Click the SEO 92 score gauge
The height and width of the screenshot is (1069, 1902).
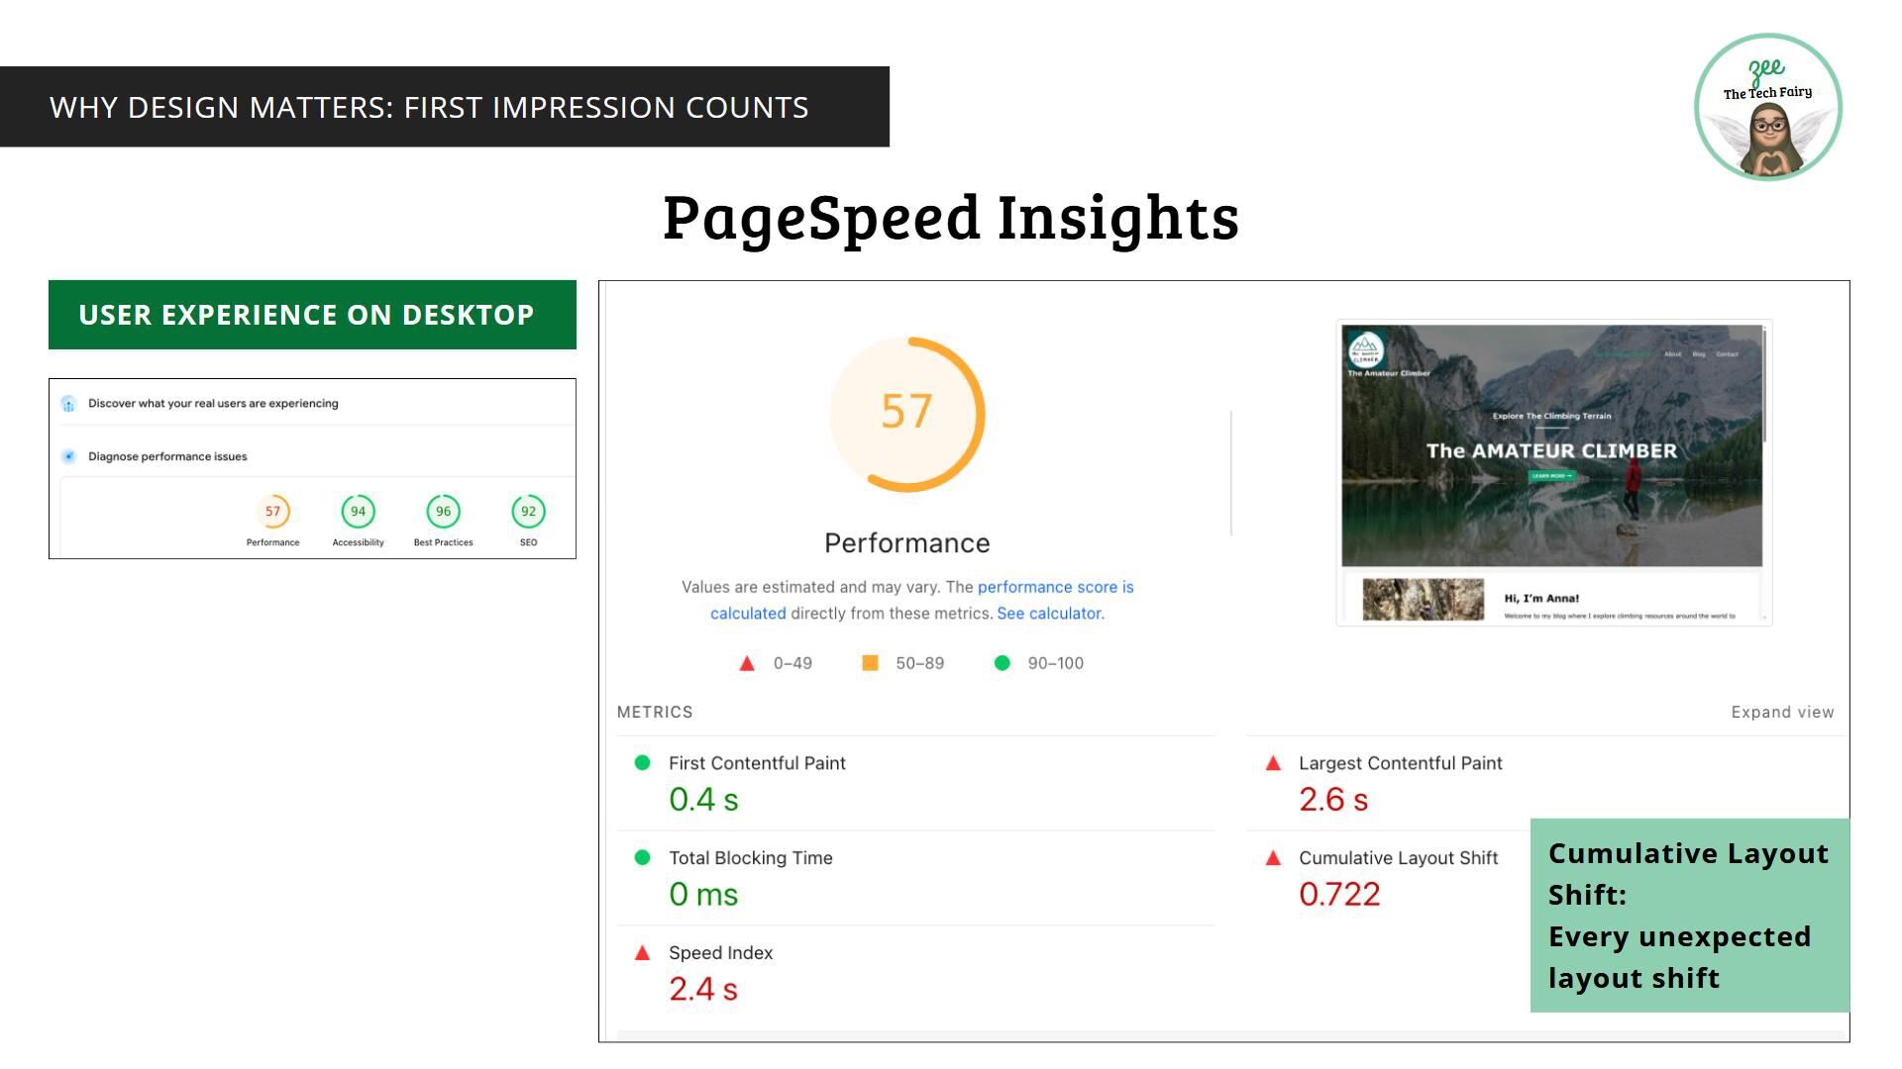point(528,512)
